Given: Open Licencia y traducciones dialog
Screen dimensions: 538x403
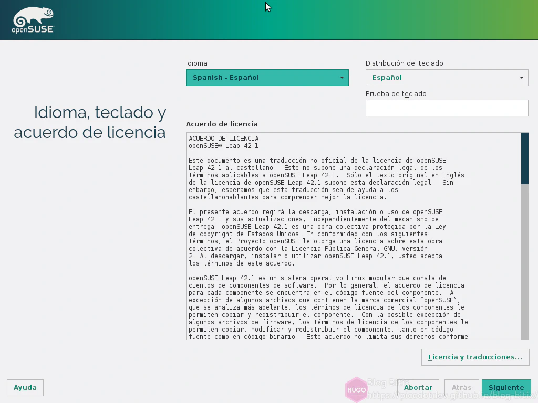Looking at the screenshot, I should click(x=475, y=357).
